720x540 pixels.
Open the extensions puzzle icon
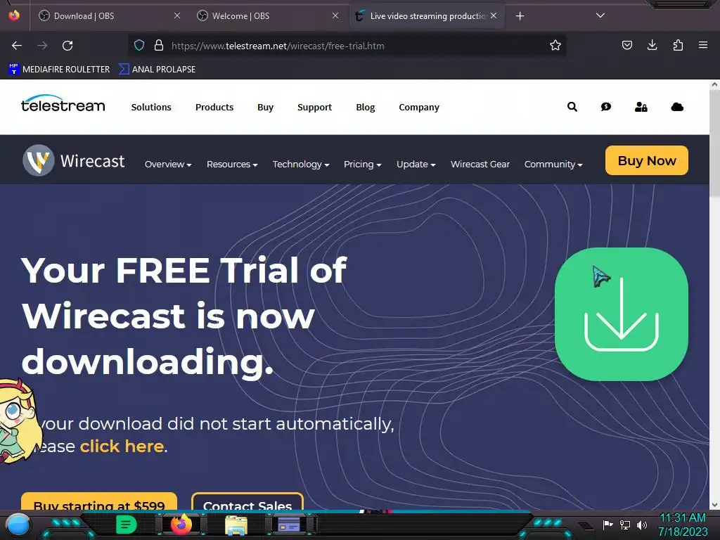tap(678, 45)
